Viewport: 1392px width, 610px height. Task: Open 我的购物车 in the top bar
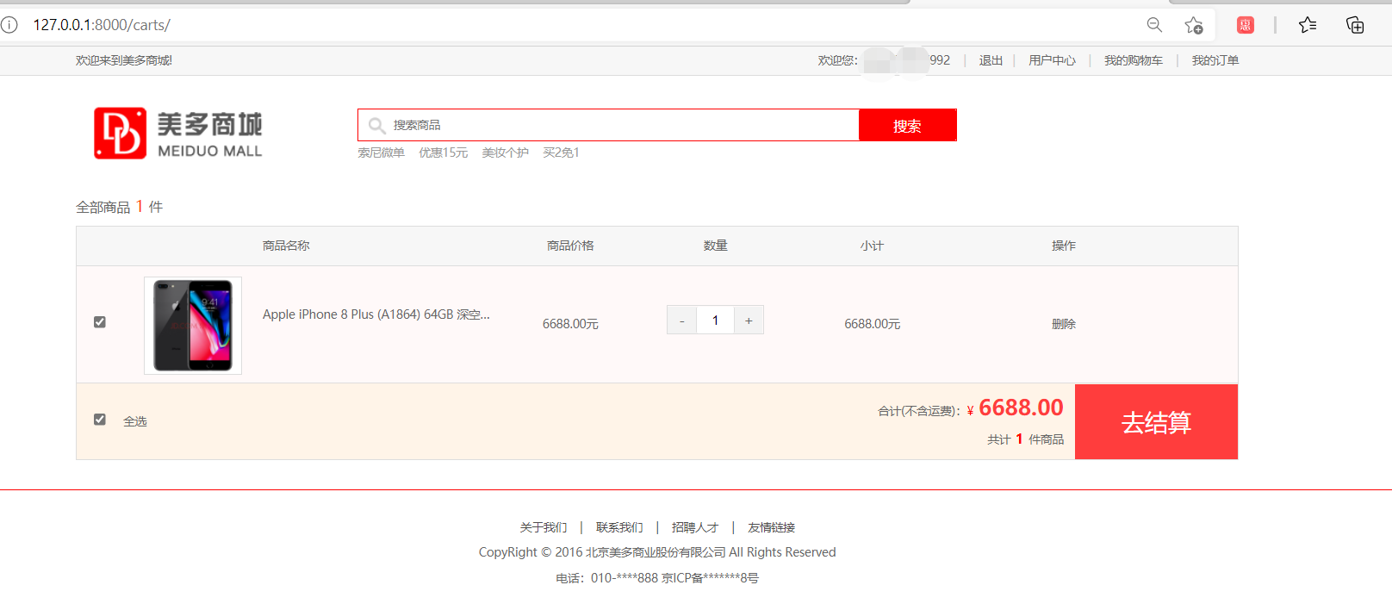pyautogui.click(x=1134, y=60)
